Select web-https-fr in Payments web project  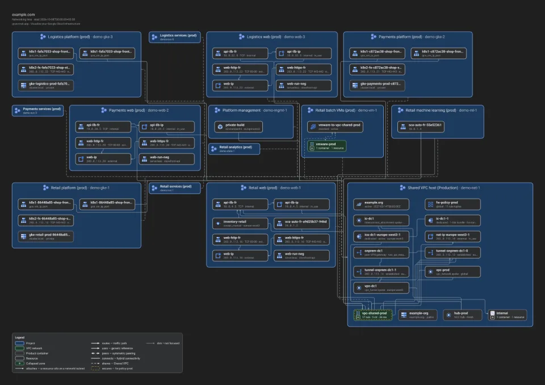pos(167,143)
